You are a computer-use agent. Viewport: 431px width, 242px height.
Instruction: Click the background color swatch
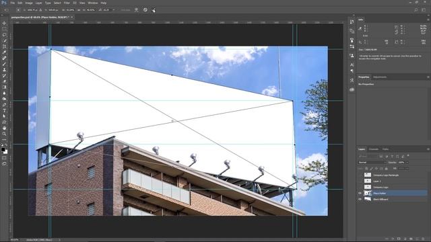pyautogui.click(x=6, y=152)
